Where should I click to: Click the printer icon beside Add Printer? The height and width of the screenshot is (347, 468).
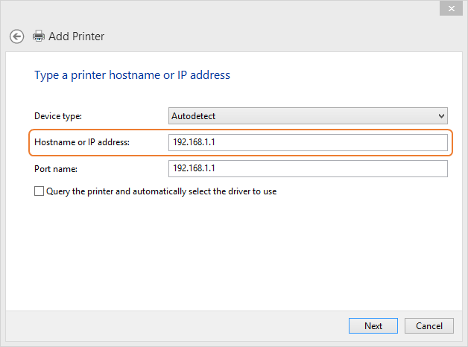pos(39,36)
